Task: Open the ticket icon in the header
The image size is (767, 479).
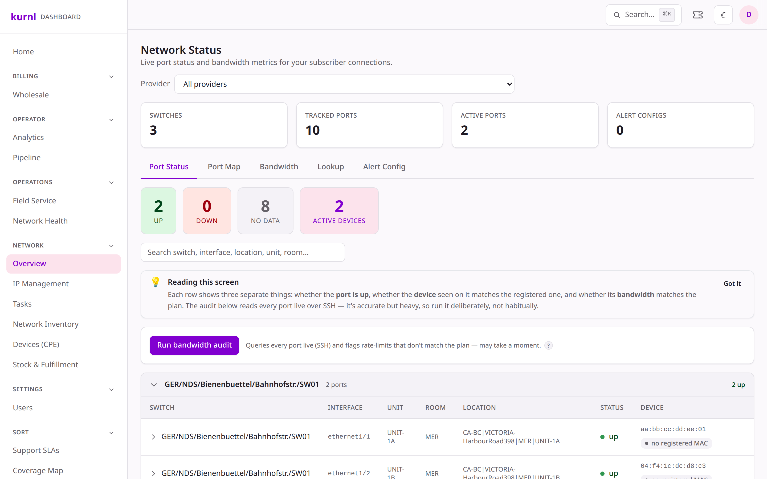Action: tap(697, 15)
